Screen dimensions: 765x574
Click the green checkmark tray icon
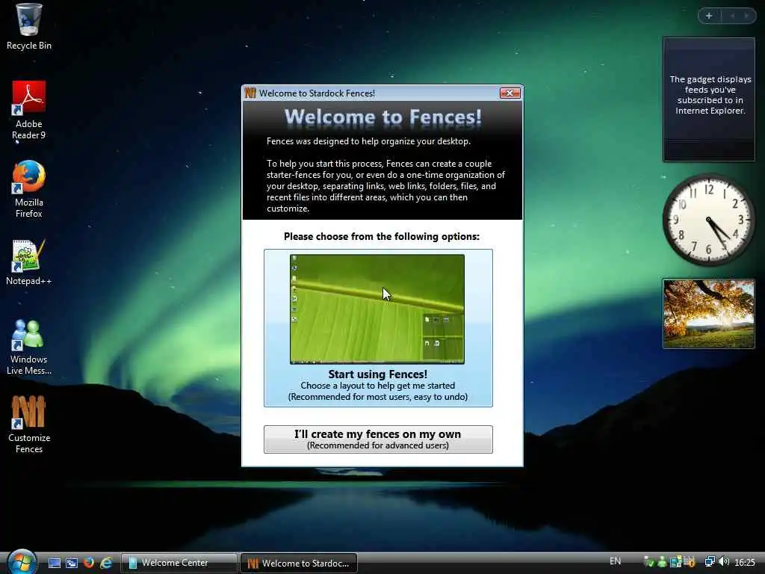click(649, 562)
